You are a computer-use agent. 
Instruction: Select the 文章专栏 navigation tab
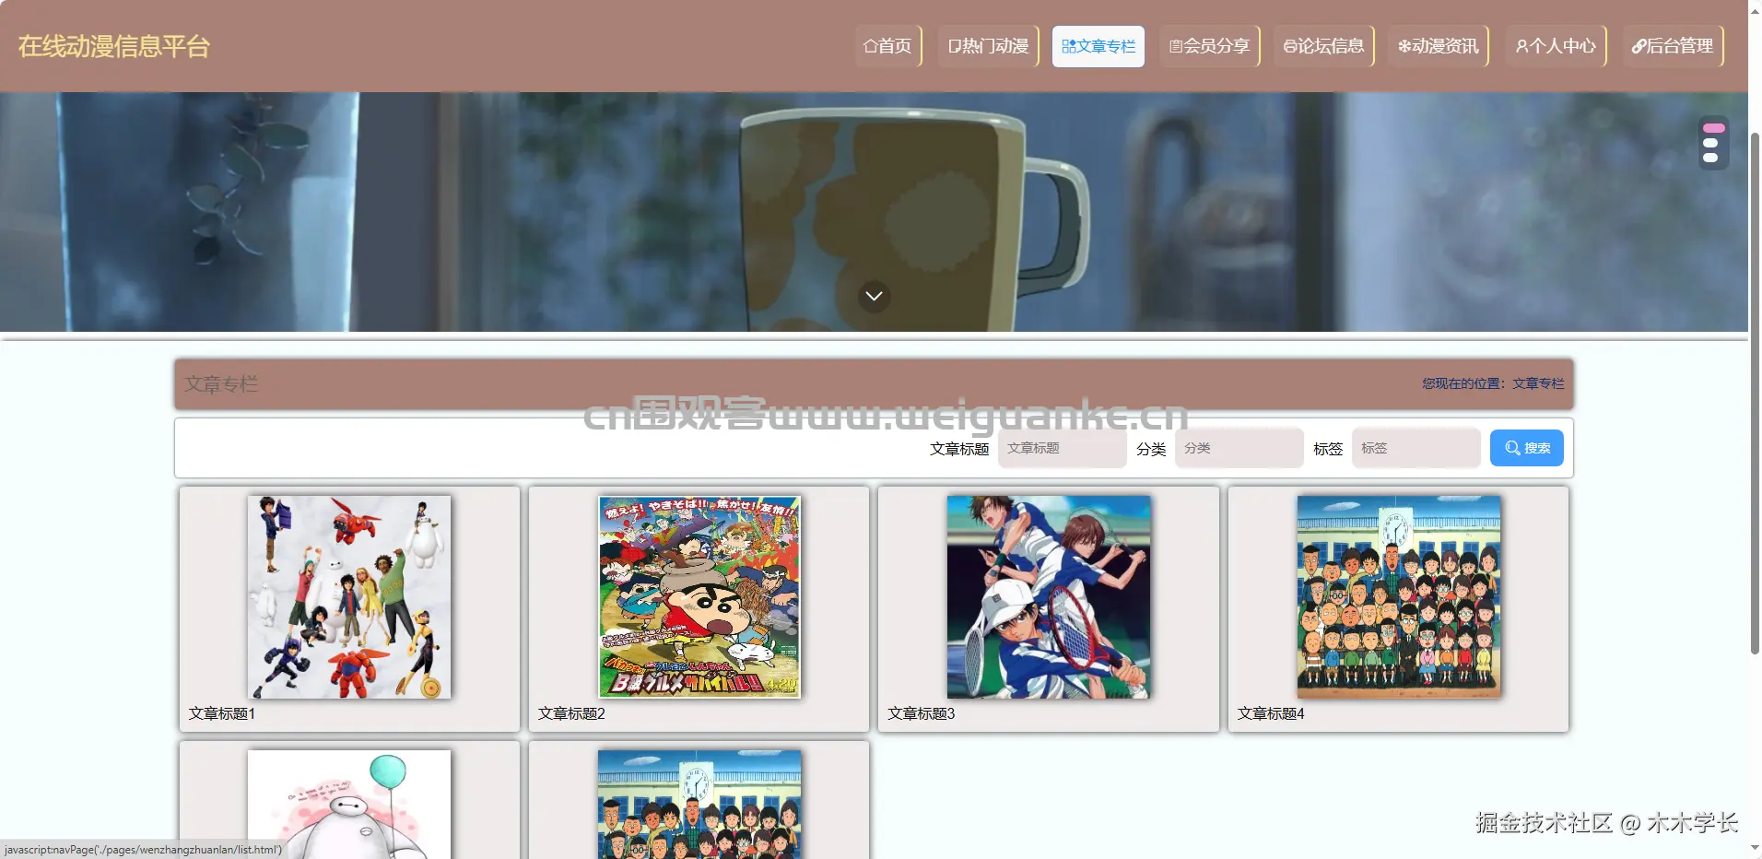click(1098, 46)
